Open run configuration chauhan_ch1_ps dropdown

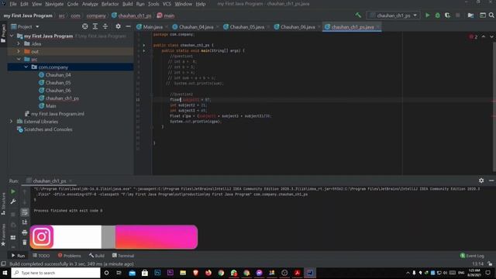tap(393, 15)
